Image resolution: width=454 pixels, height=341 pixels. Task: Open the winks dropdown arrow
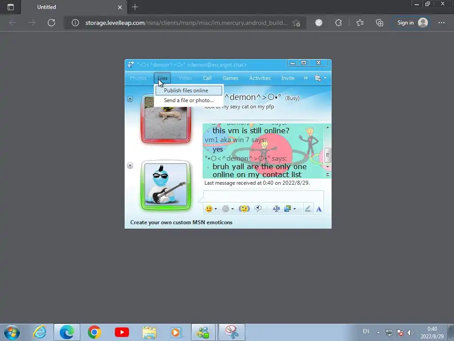click(232, 209)
